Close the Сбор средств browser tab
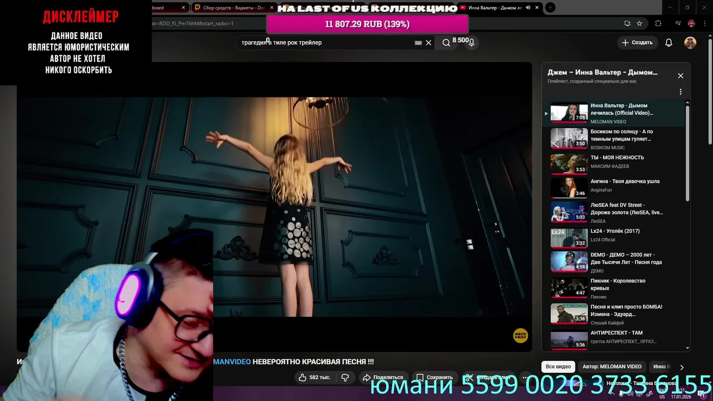The image size is (713, 401). 272,8
